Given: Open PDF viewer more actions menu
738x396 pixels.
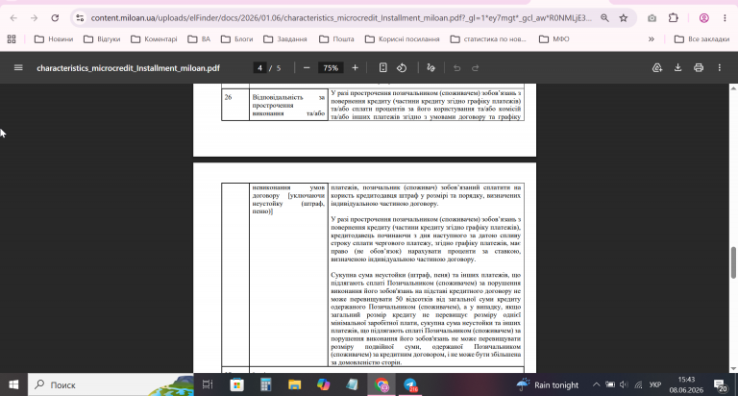Looking at the screenshot, I should pyautogui.click(x=719, y=68).
